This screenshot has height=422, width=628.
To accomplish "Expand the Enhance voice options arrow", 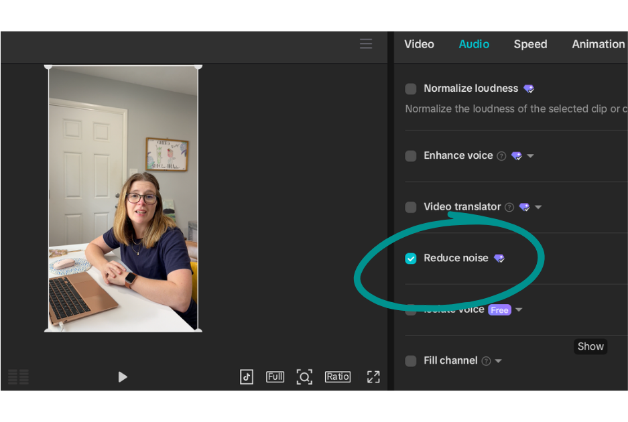I will pyautogui.click(x=530, y=156).
